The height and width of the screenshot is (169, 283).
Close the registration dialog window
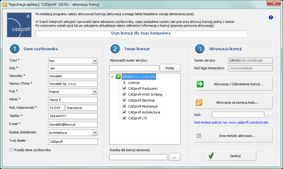coord(274,2)
